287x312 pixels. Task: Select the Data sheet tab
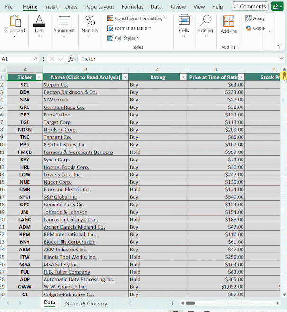pos(49,303)
